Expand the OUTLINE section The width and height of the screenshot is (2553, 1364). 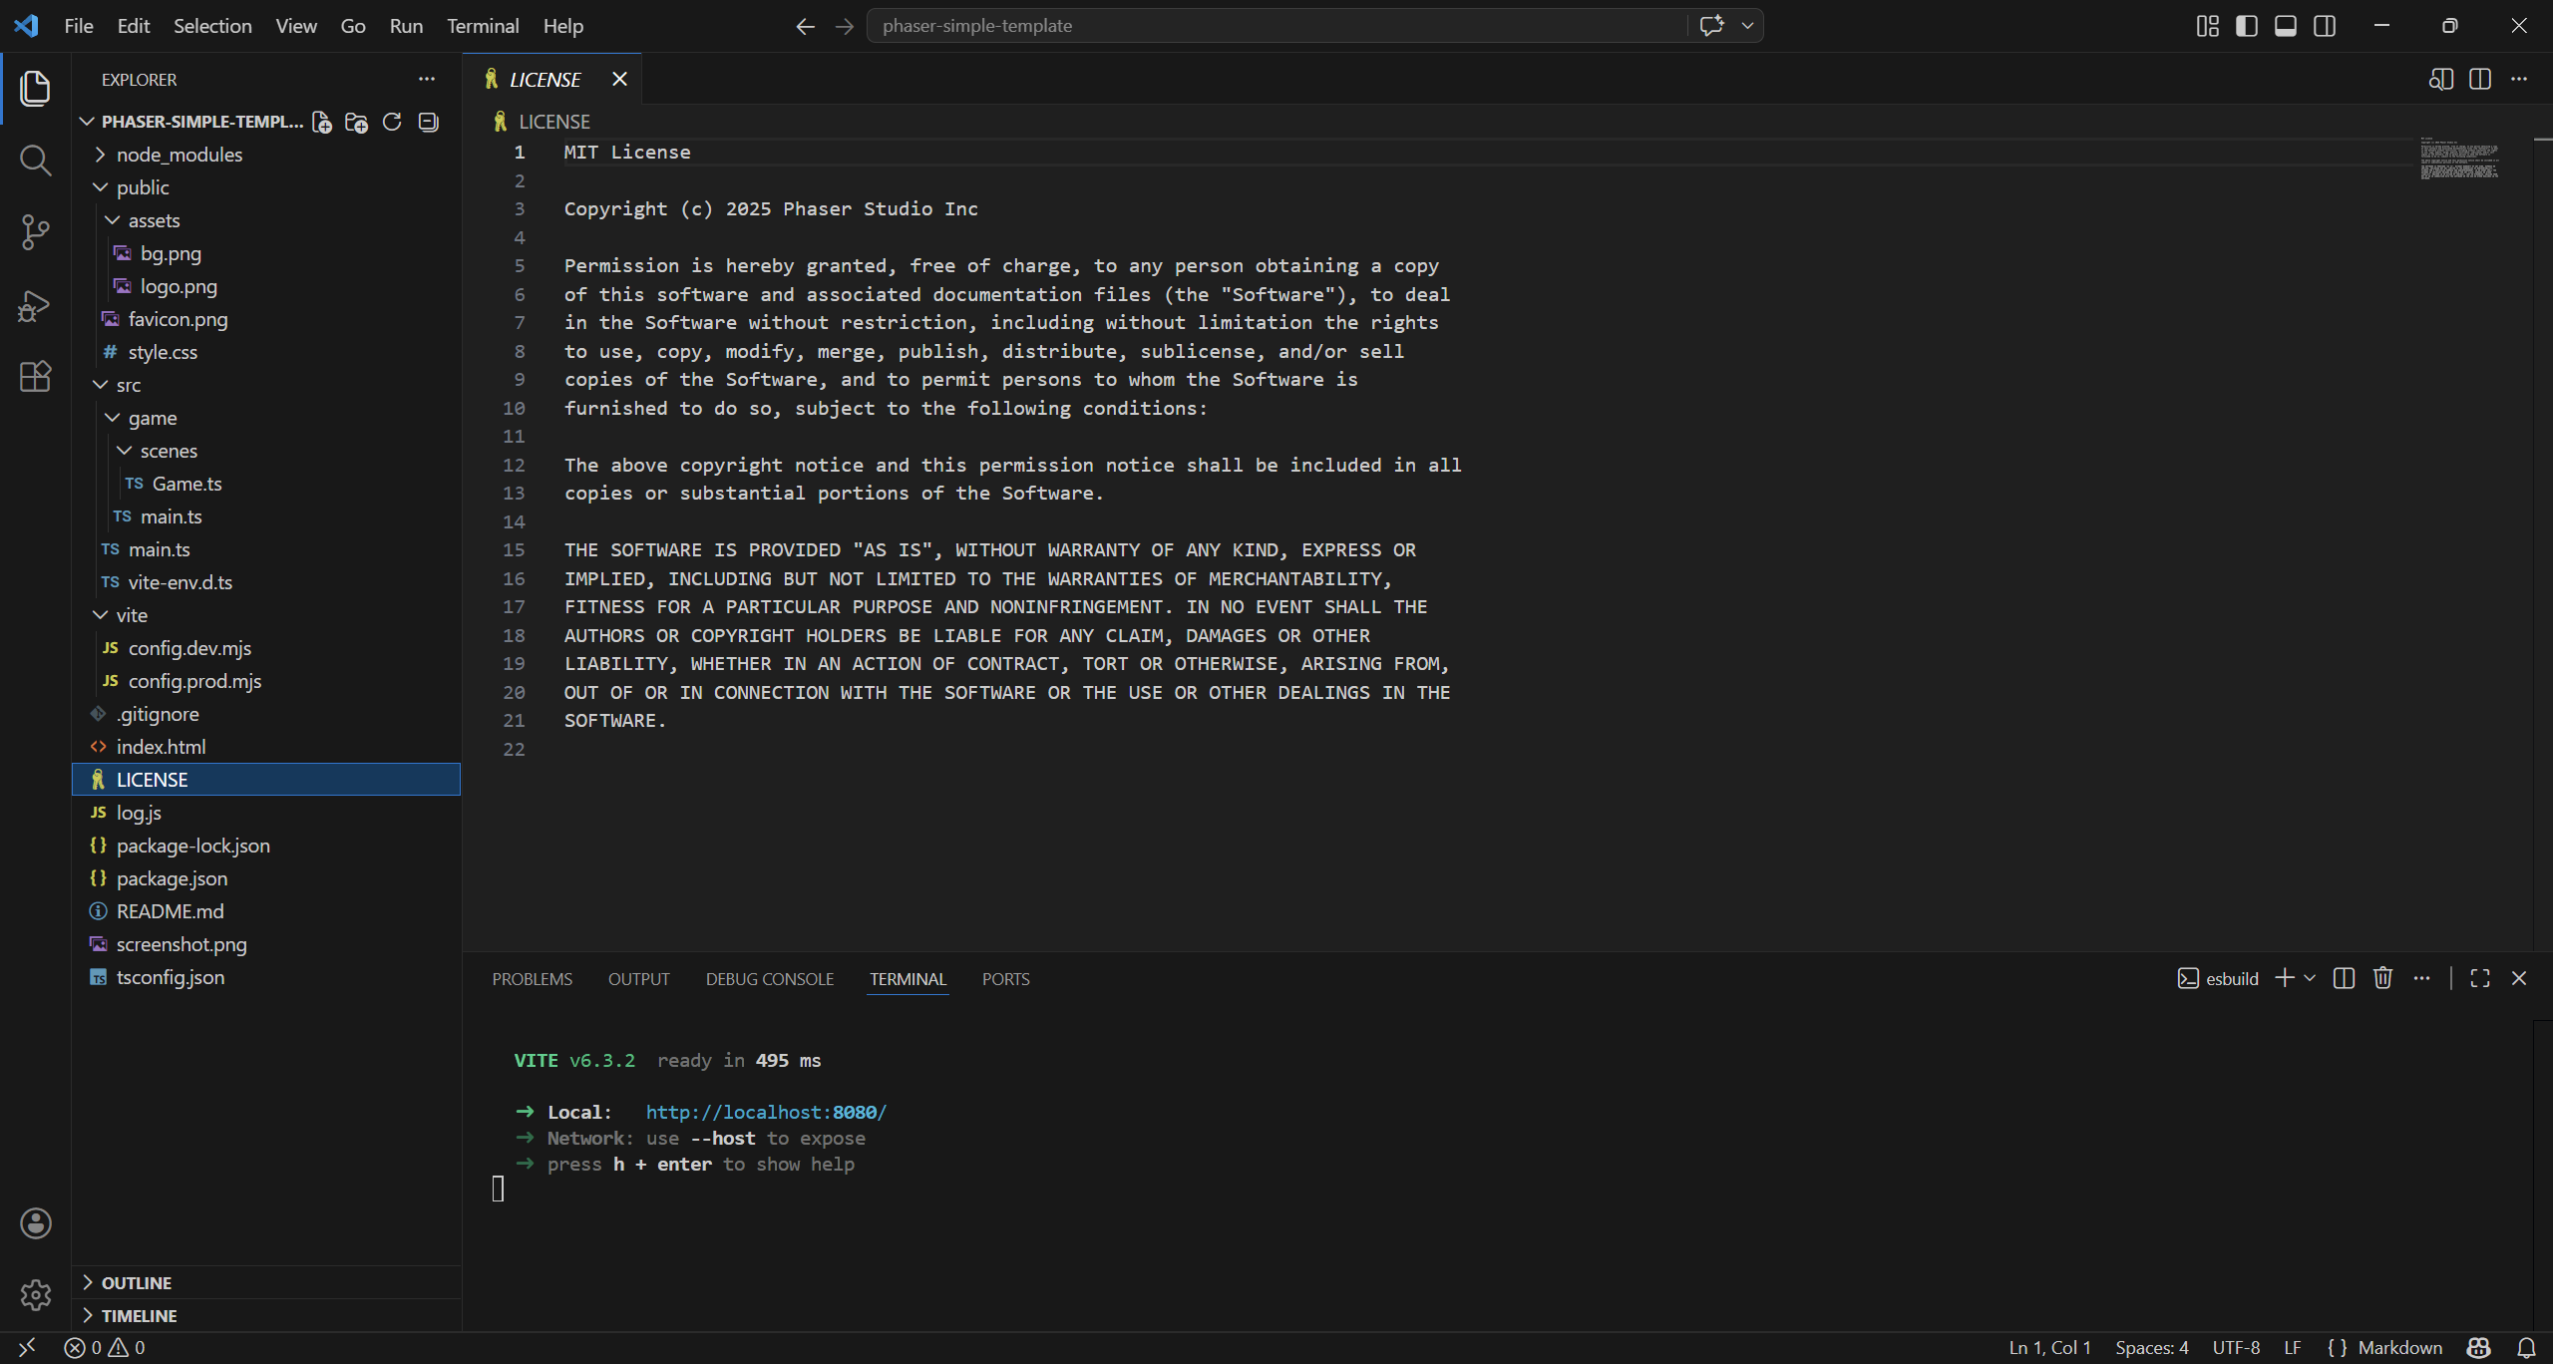(x=136, y=1282)
